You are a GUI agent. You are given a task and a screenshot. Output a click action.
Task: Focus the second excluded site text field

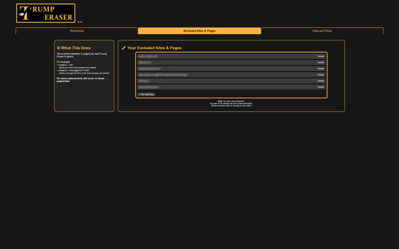[227, 63]
